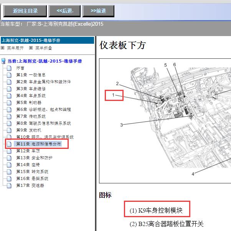Click page icon beside 第6章 诊断概述

(9, 109)
